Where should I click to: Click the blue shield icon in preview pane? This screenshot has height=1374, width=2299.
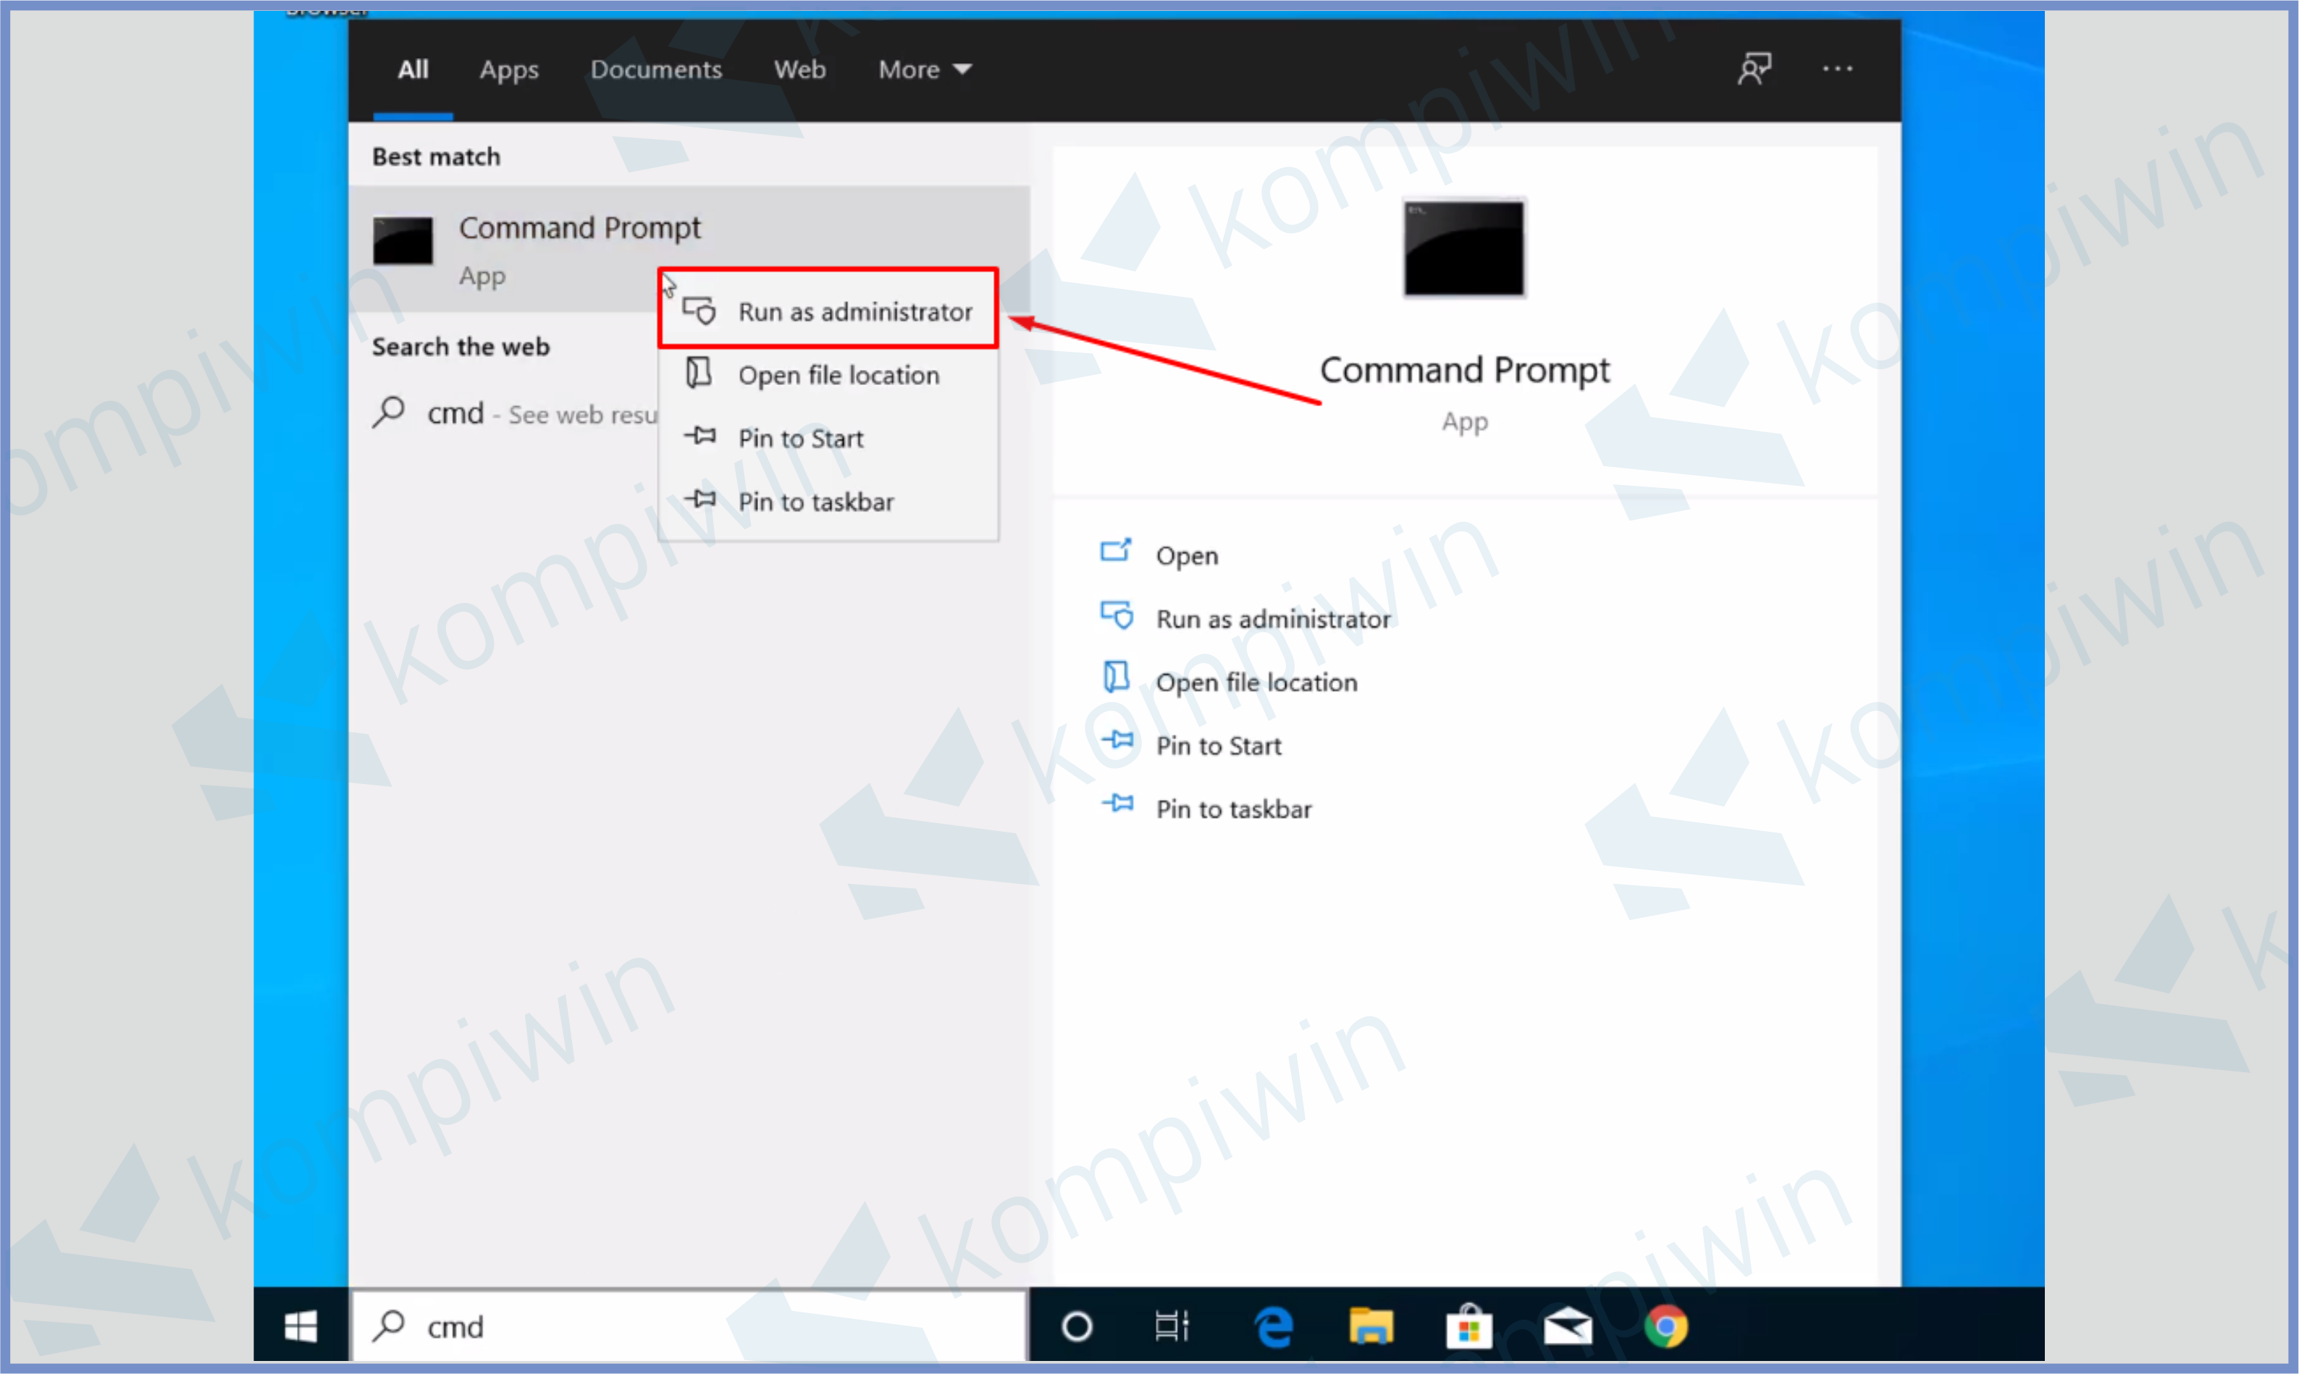click(x=1117, y=616)
